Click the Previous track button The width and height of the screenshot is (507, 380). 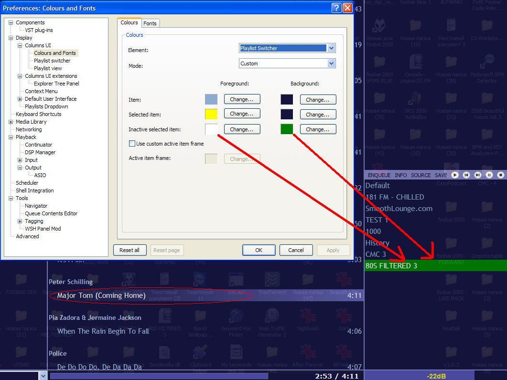(466, 175)
